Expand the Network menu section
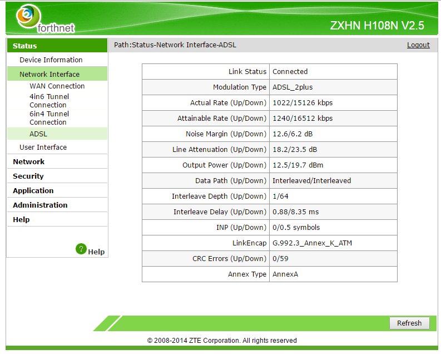 pyautogui.click(x=29, y=162)
